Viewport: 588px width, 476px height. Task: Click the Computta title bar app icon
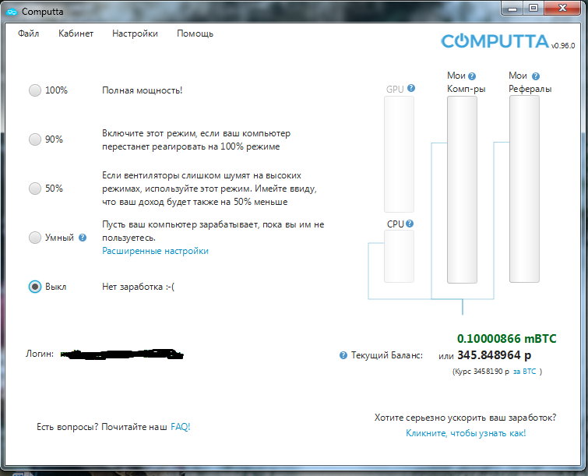pos(12,12)
